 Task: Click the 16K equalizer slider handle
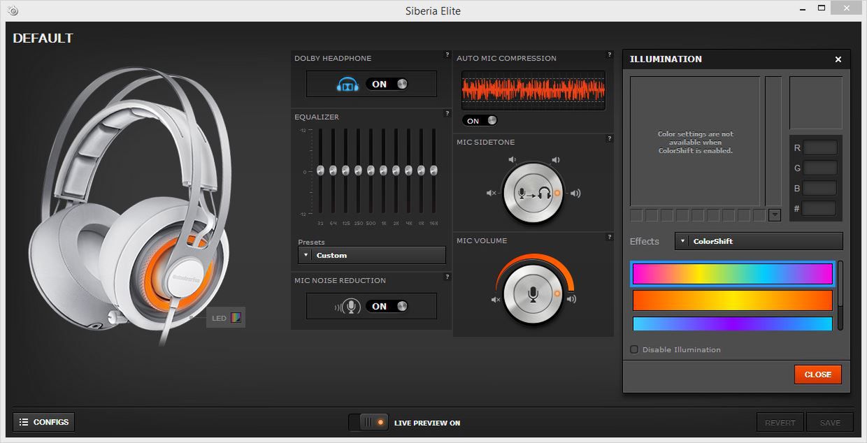(433, 170)
